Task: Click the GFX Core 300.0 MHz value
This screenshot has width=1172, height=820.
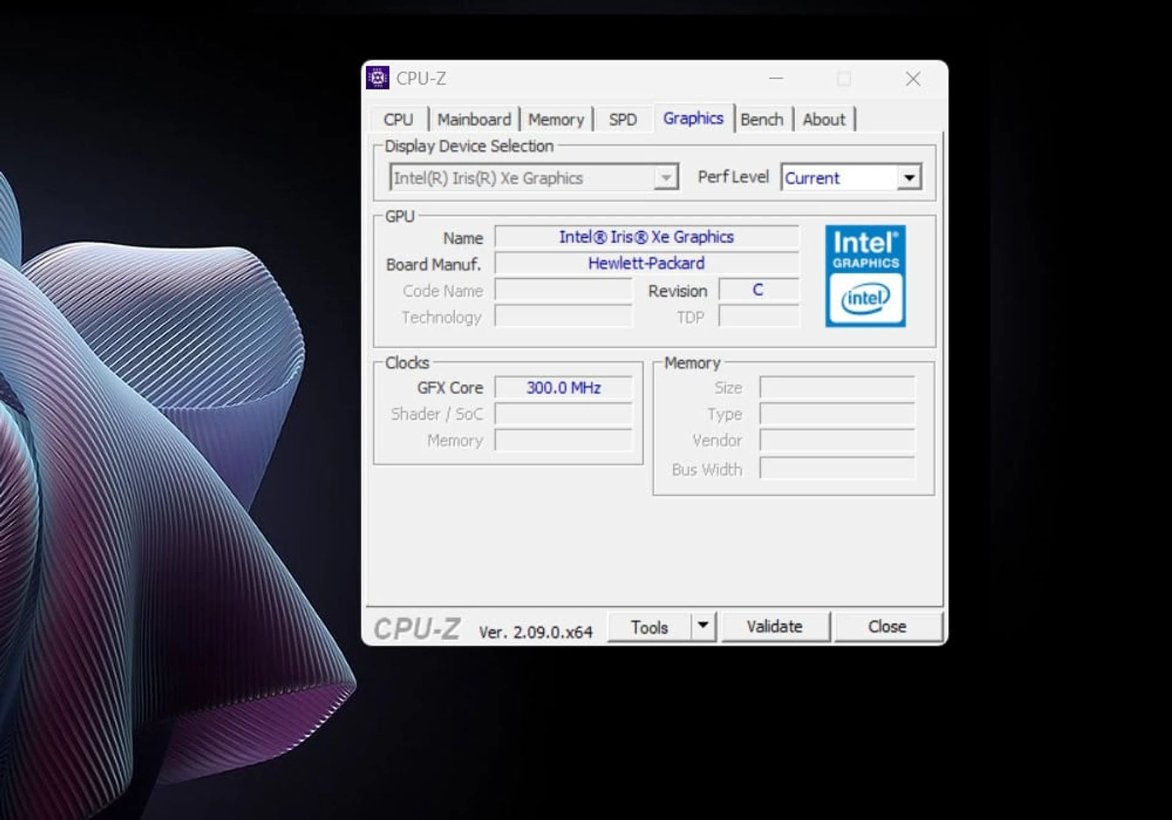Action: (563, 387)
